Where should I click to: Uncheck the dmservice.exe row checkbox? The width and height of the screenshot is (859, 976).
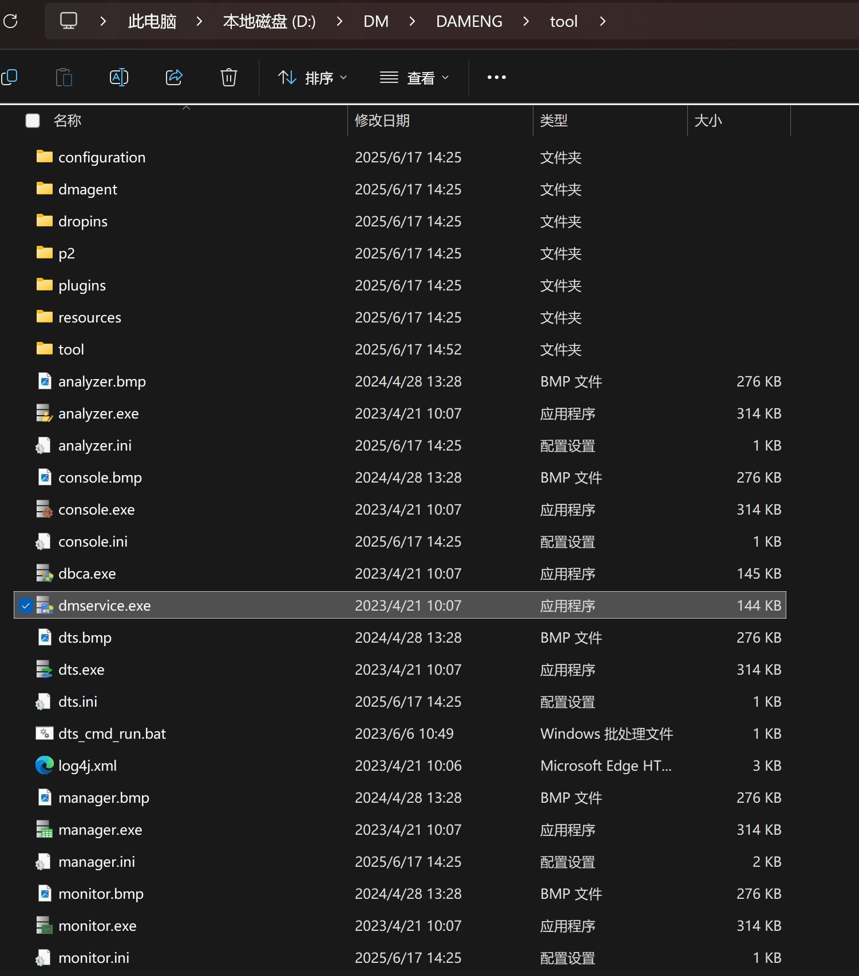coord(26,605)
